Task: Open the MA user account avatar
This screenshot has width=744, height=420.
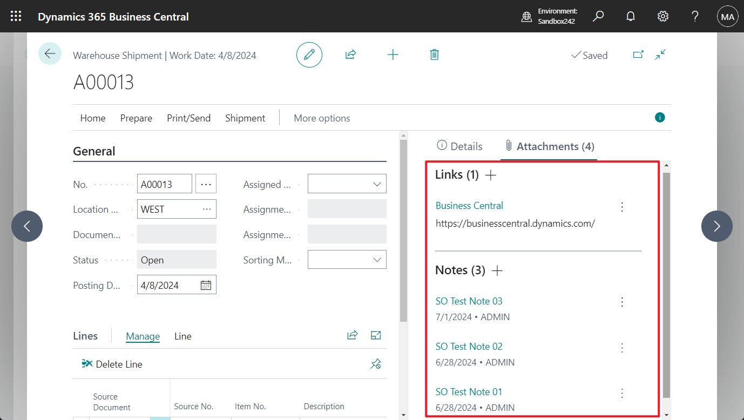Action: [727, 17]
